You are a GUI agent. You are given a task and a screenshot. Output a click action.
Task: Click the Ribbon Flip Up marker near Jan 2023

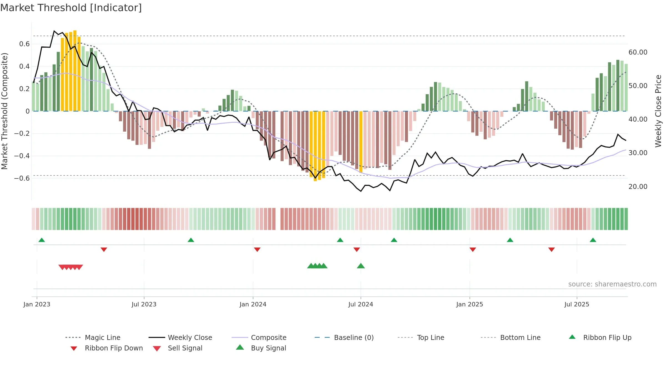click(42, 240)
